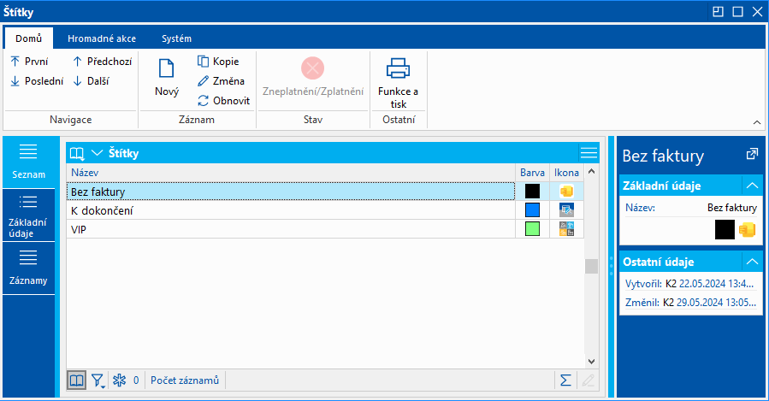Copy the record with Kopie
This screenshot has height=401, width=769.
pyautogui.click(x=218, y=62)
